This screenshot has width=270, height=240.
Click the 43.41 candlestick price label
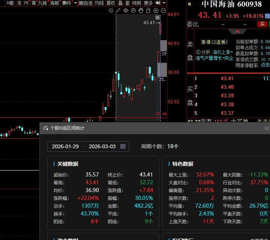149,23
